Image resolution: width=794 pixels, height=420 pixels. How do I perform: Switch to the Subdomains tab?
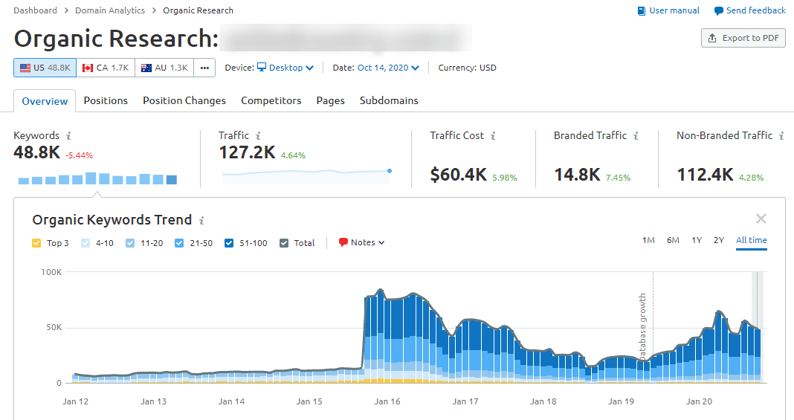(389, 100)
